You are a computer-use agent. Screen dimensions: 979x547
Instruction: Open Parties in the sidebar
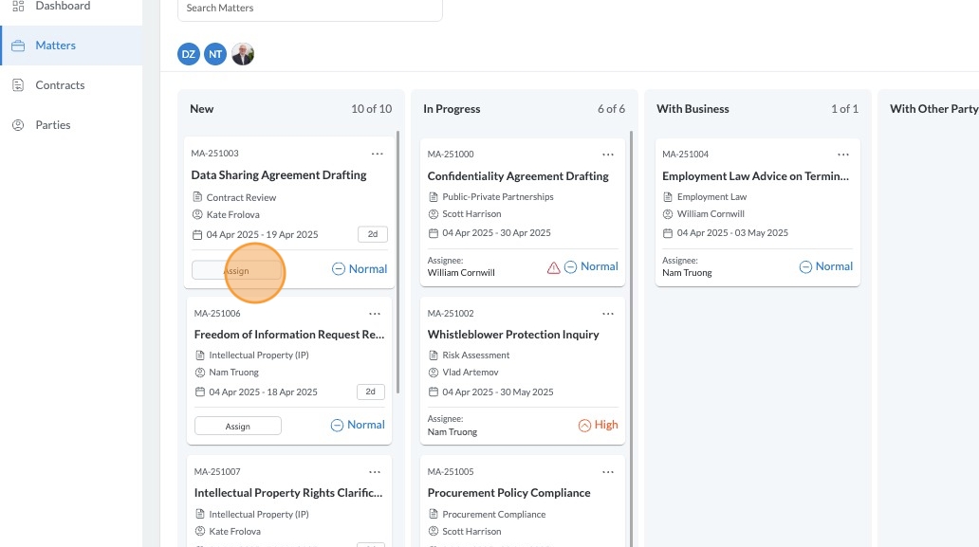(x=53, y=125)
